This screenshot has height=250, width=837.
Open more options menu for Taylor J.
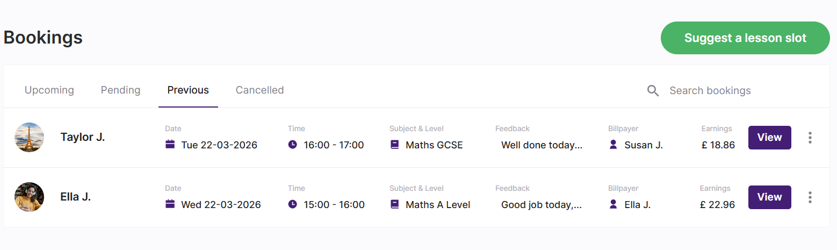click(810, 138)
